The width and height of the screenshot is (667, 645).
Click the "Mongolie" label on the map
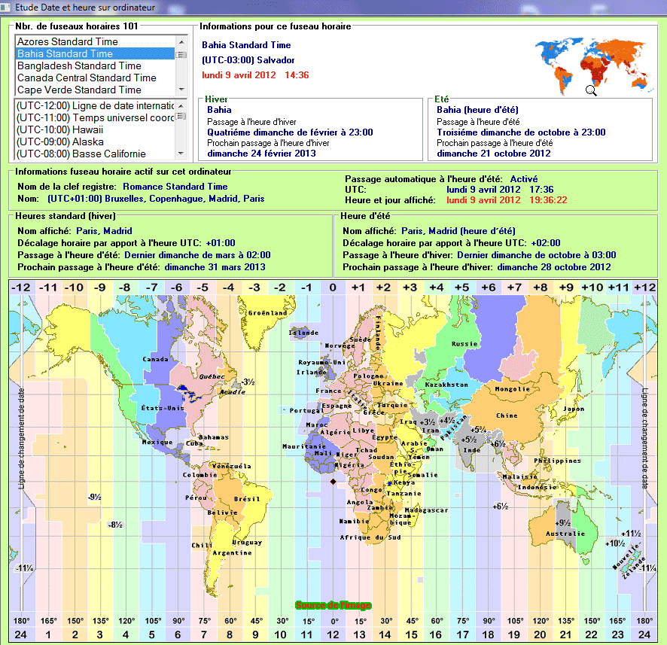click(513, 388)
